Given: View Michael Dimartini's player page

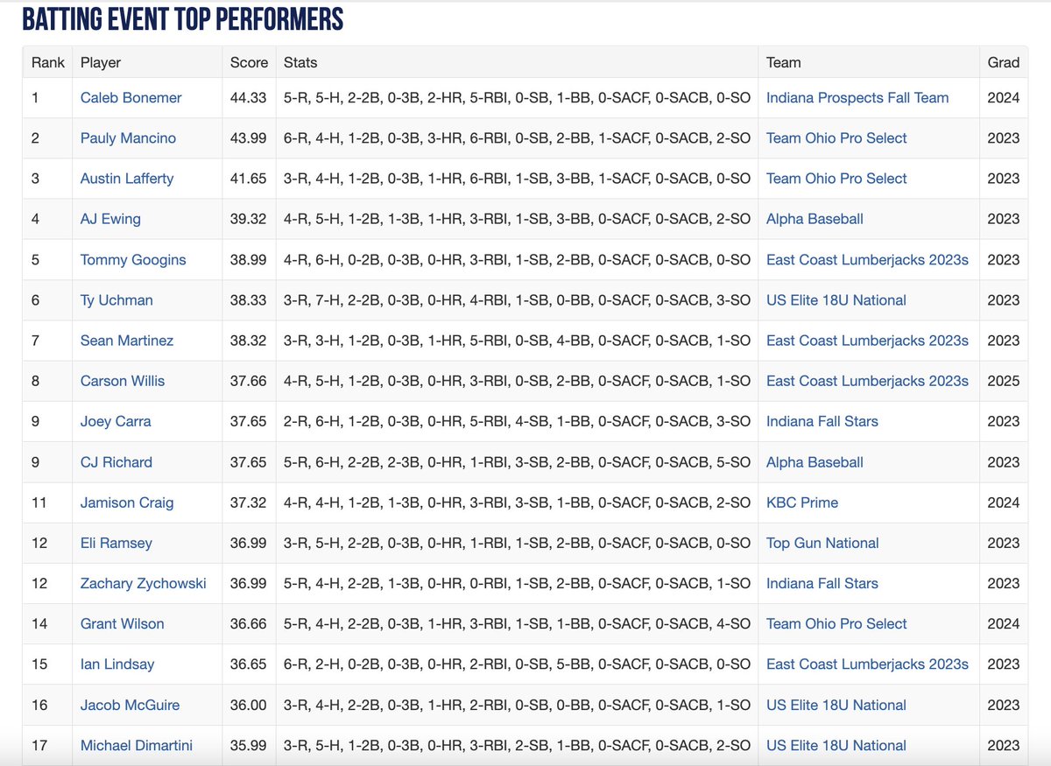Looking at the screenshot, I should (x=137, y=745).
